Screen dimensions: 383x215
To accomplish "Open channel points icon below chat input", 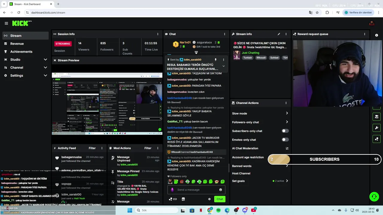I will point(173,199).
